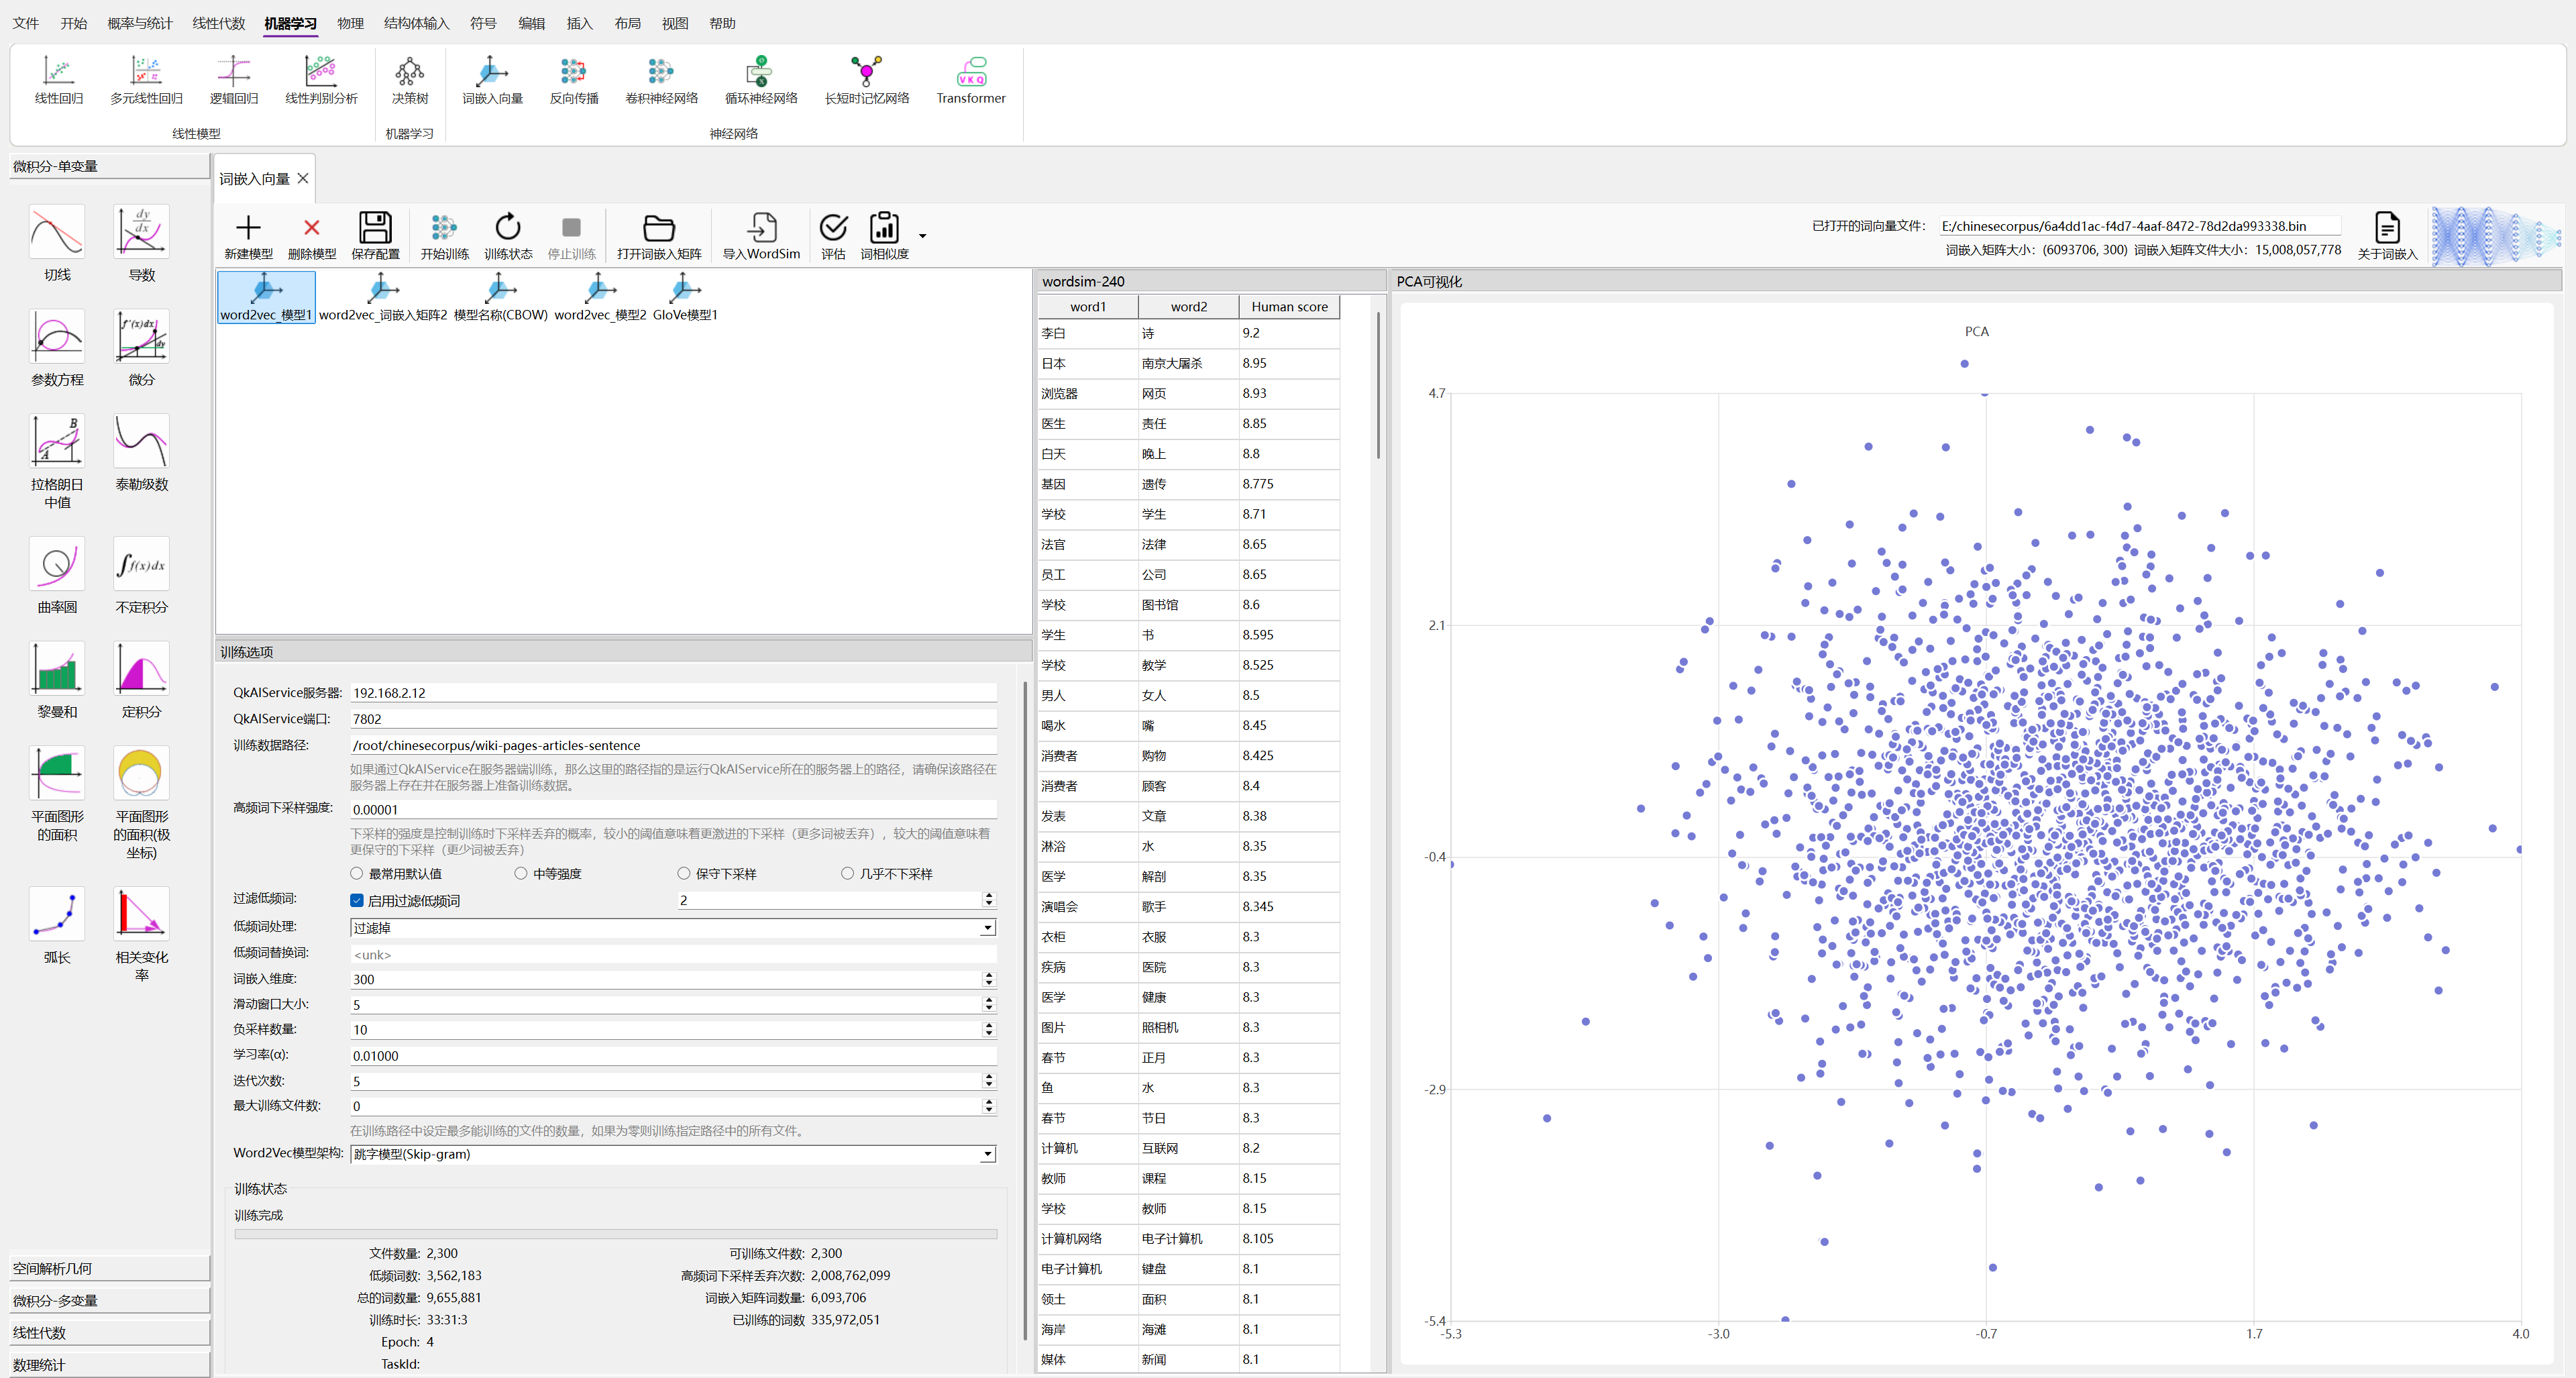Viewport: 2576px width, 1378px height.
Task: Select the GloVe模型1 model item
Action: point(685,298)
